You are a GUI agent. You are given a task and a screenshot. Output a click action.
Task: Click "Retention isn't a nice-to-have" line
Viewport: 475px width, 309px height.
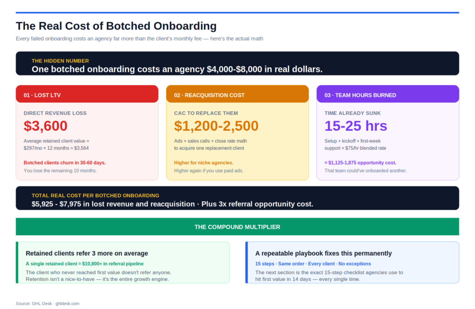point(97,279)
